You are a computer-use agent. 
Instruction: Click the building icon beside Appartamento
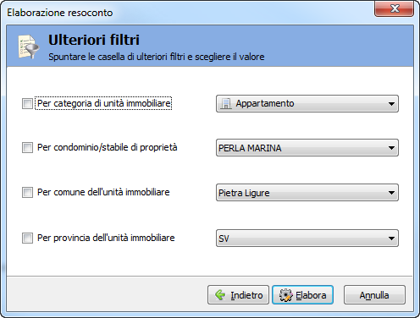point(225,103)
